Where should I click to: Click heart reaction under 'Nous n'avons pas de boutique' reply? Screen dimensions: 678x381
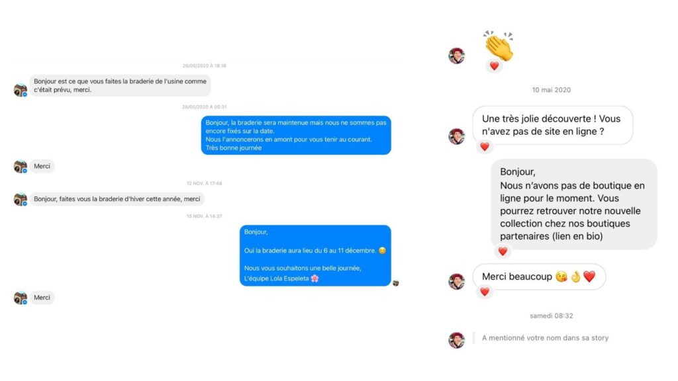503,251
